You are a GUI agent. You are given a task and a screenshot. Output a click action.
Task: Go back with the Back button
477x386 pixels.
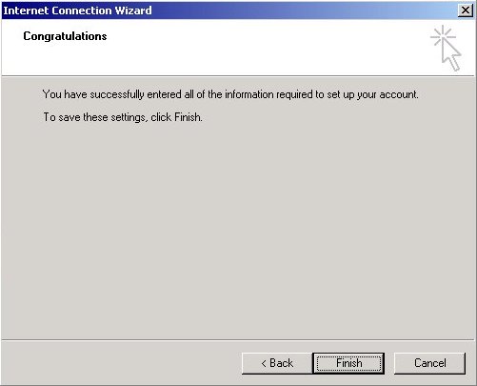coord(277,363)
